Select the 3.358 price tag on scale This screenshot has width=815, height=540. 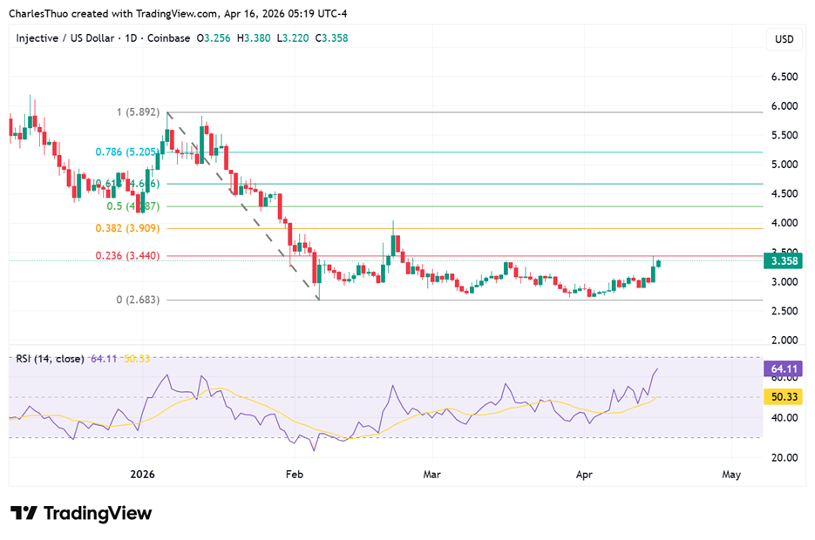(783, 261)
